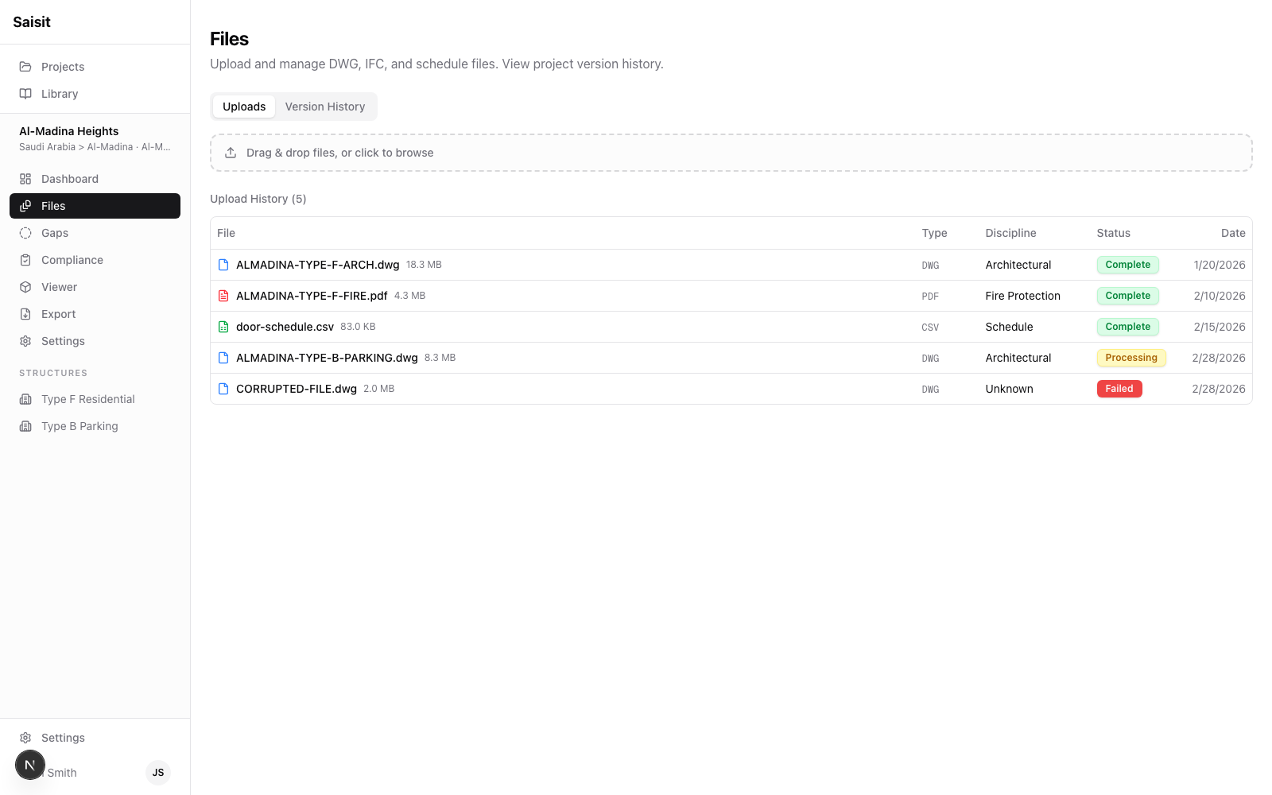Click the Gaps dashed circle icon

coord(25,233)
